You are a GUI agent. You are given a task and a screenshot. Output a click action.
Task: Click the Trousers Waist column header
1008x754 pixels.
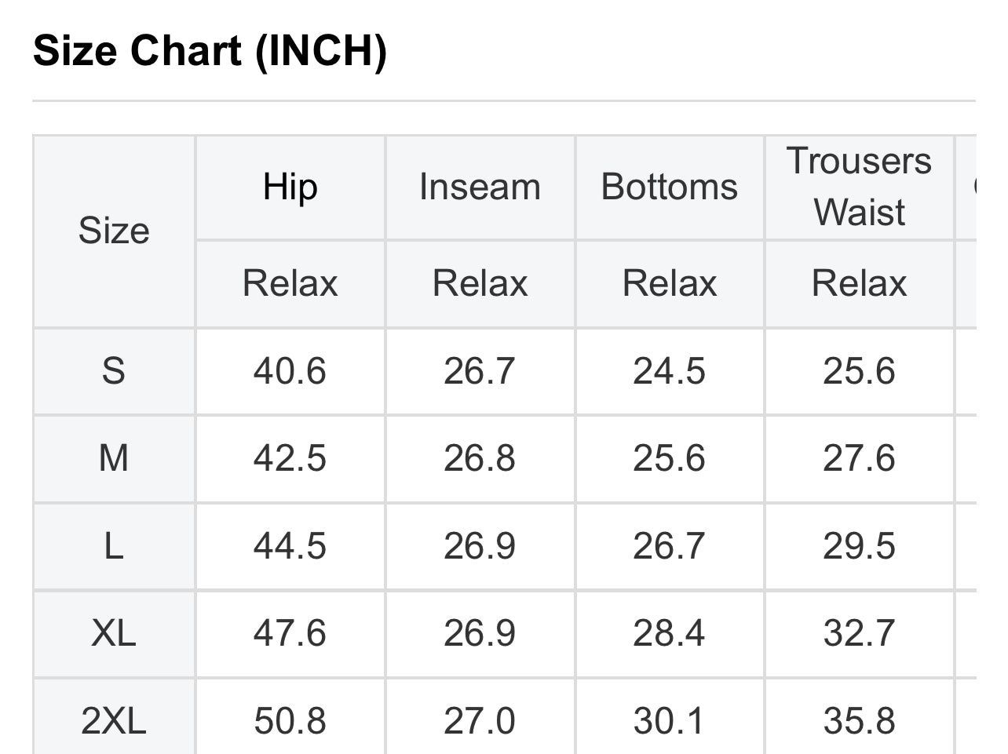click(859, 188)
